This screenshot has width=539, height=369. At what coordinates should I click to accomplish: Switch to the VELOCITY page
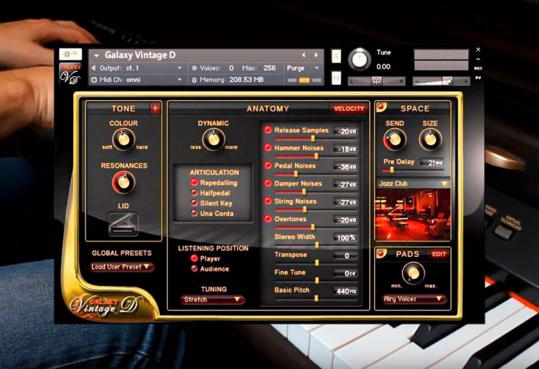(x=348, y=109)
